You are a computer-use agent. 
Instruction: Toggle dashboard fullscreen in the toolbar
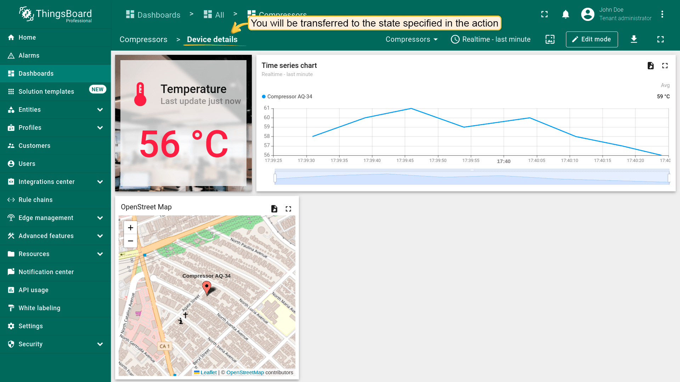(660, 39)
